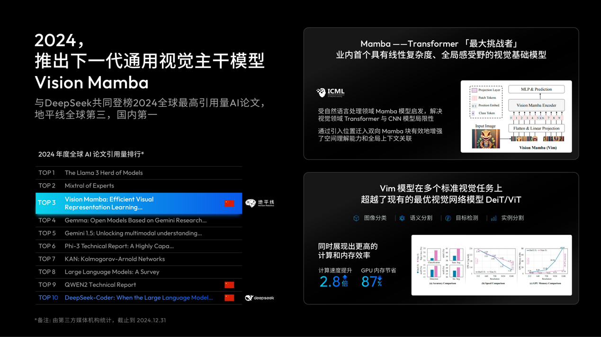601x337 pixels.
Task: Click the 受自然语言处理领域 Mamba 模型启发 paragraph
Action: (x=380, y=115)
